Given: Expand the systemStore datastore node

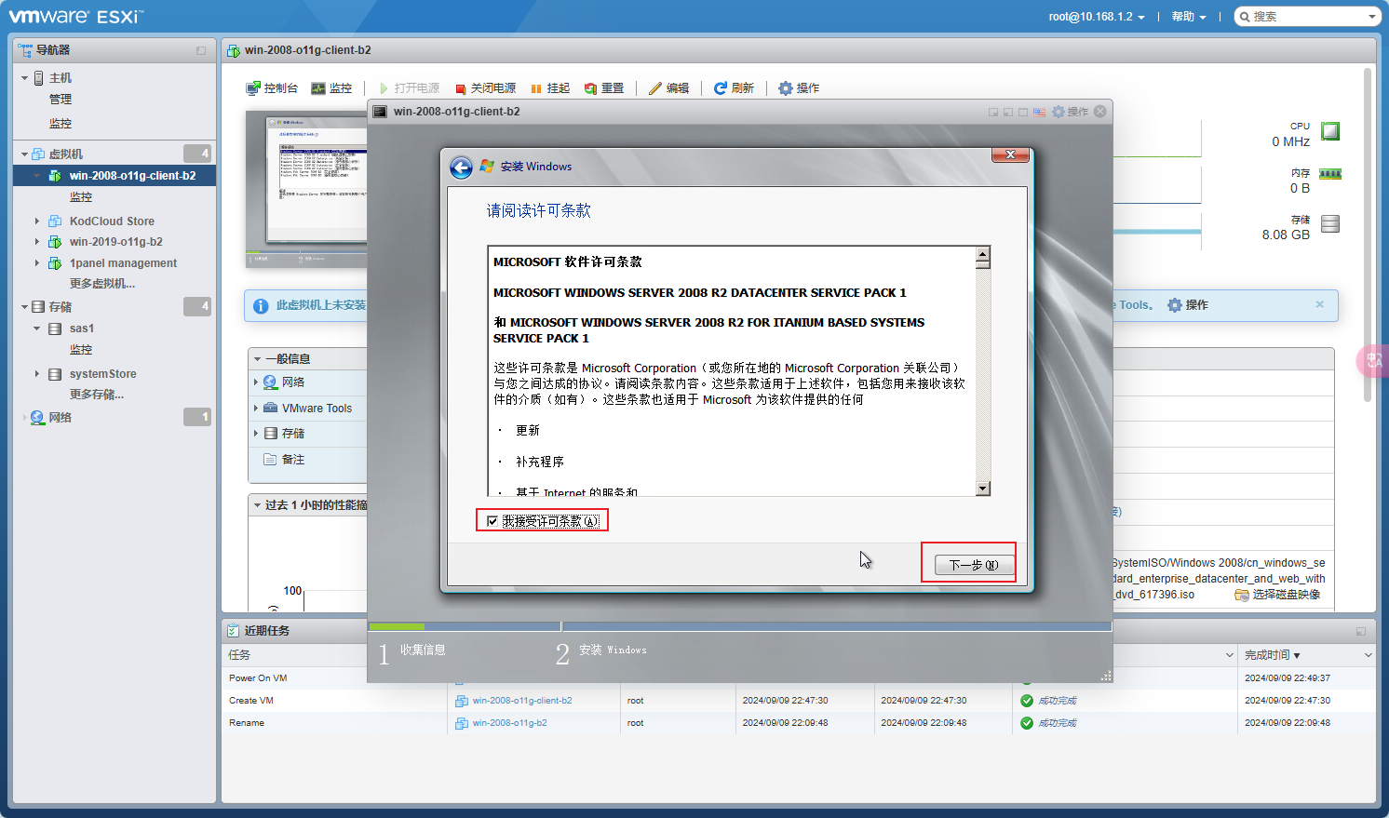Looking at the screenshot, I should click(37, 374).
